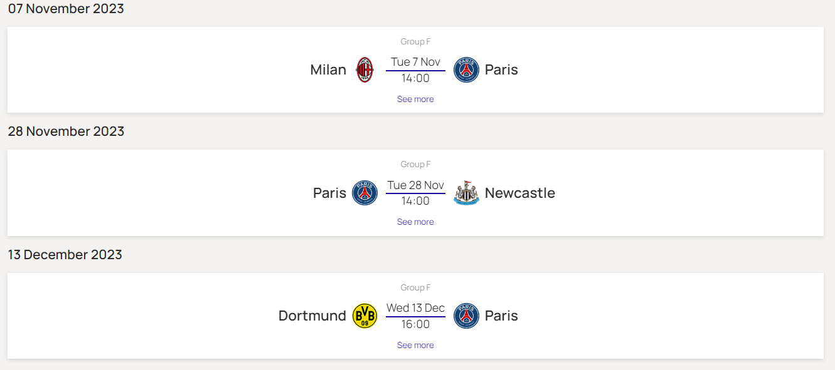Click the AC Milan club crest
The width and height of the screenshot is (835, 370).
(x=364, y=70)
